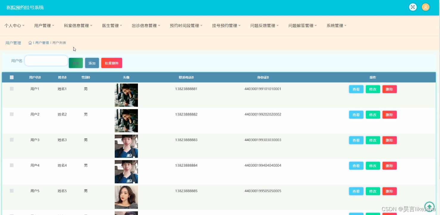Screen dimensions: 440x215
Task: Check the box for 用户4 row
Action: tap(12, 165)
